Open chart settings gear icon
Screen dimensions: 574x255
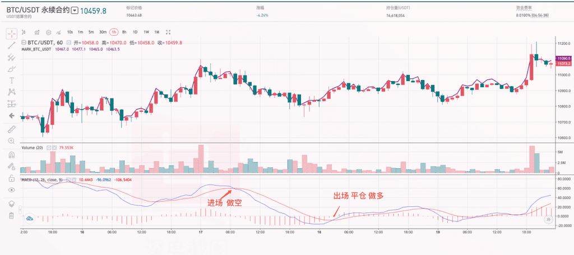pos(49,32)
